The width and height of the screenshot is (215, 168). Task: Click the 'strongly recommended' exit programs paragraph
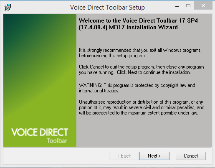[x=140, y=53]
